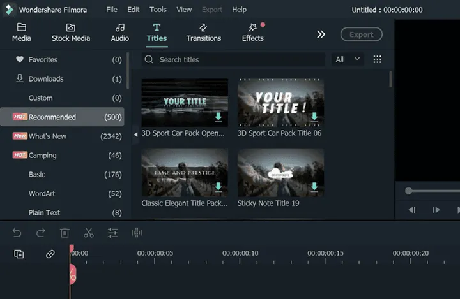
Task: Expand more tabs with double chevron
Action: pyautogui.click(x=321, y=34)
